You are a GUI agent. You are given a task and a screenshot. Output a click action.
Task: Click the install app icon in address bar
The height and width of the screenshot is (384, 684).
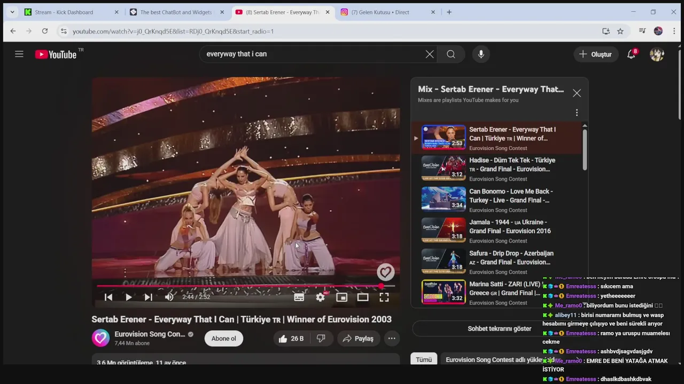tap(606, 31)
